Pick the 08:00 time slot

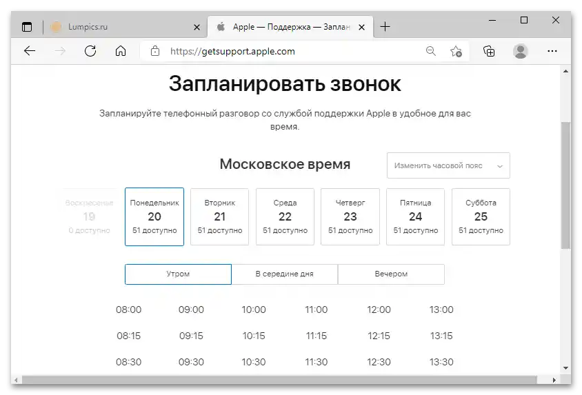coord(128,310)
